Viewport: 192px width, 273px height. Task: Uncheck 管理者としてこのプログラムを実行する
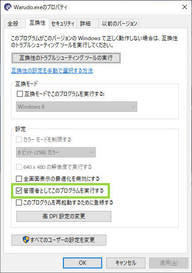tap(19, 191)
